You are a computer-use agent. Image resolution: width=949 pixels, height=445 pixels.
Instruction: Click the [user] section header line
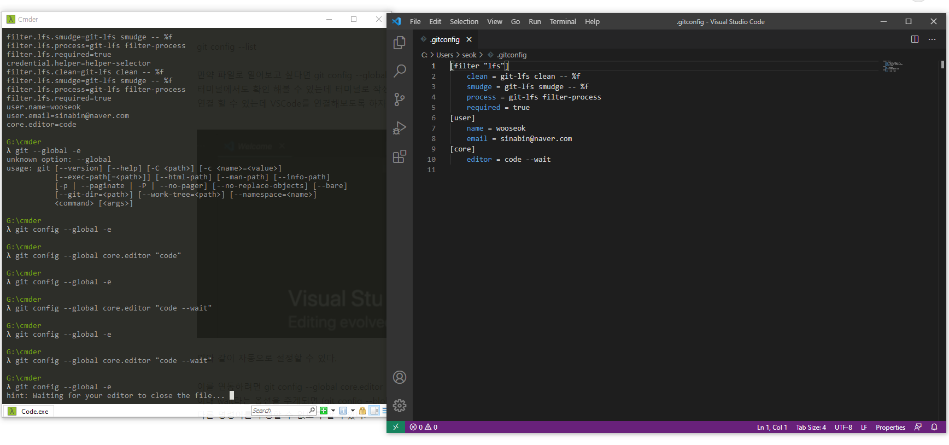coord(462,118)
